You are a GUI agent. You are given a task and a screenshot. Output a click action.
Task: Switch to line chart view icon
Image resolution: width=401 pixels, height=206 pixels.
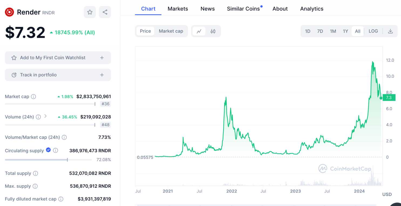point(199,31)
